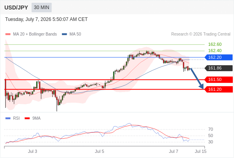
Task: Click the Jul 7 date axis label
Action: pyautogui.click(x=174, y=151)
